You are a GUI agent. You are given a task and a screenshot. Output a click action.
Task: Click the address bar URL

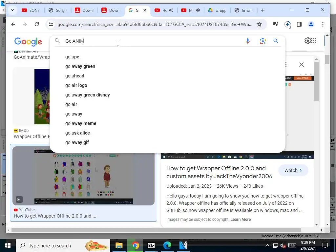click(x=155, y=24)
